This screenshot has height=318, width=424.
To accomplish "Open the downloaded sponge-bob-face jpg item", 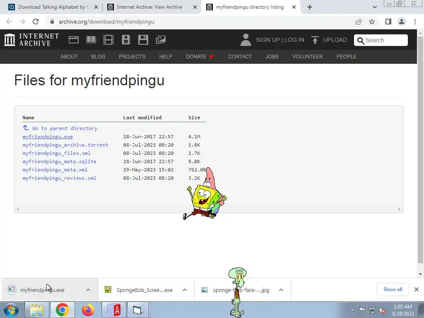I will [241, 290].
